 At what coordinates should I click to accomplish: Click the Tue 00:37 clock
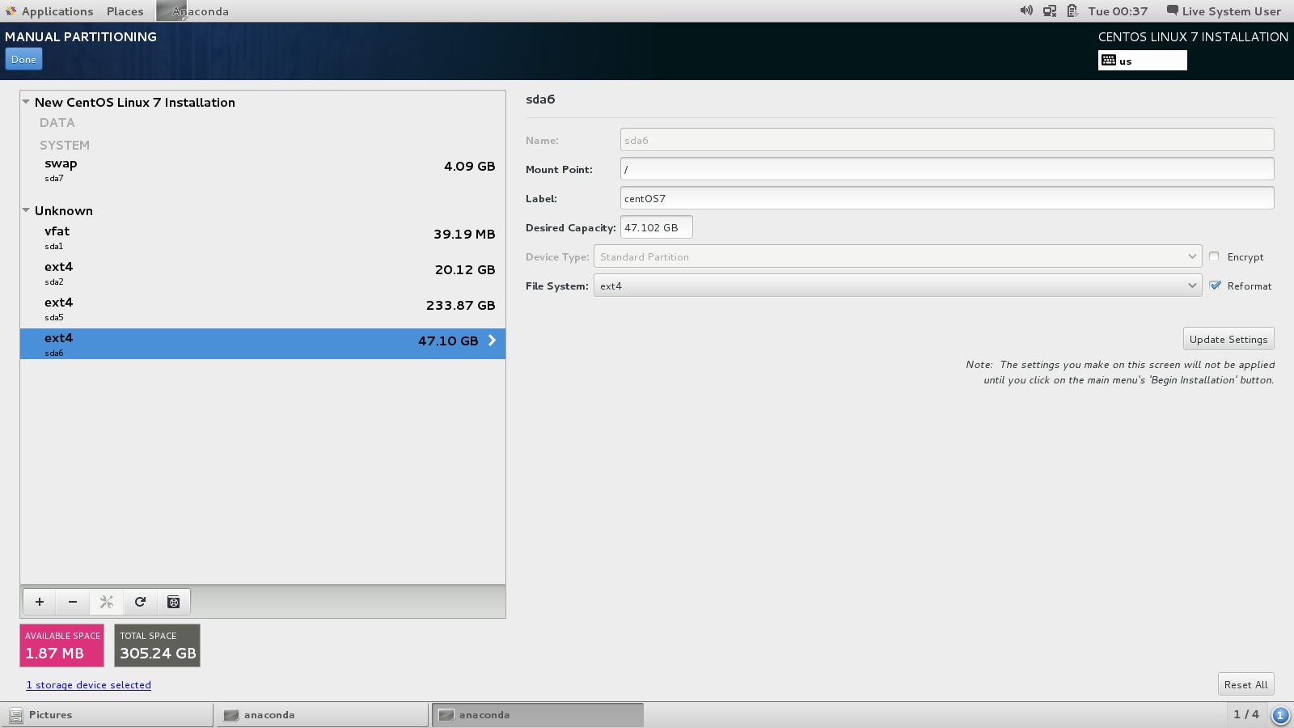tap(1118, 11)
